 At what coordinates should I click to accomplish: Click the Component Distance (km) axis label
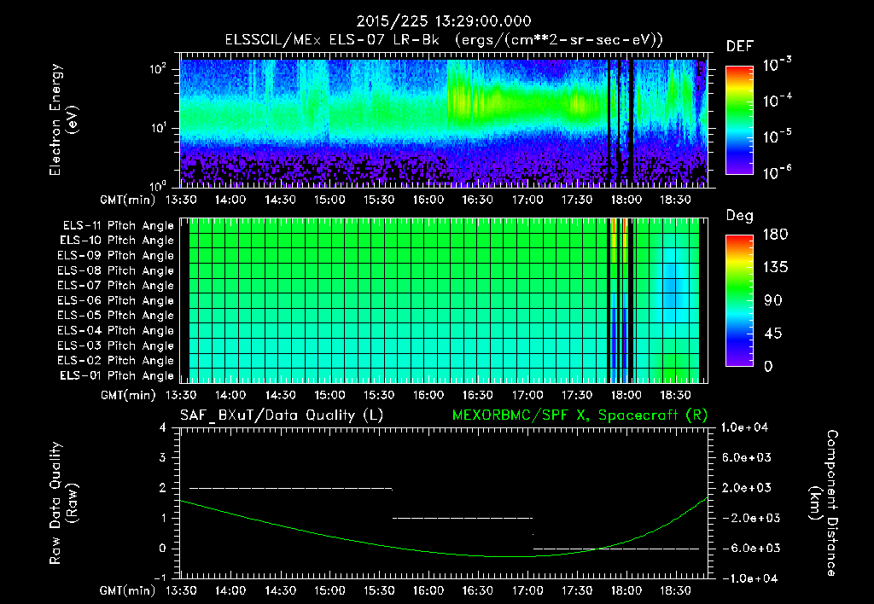824,503
